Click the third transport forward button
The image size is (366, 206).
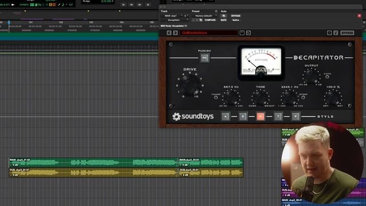pos(140,5)
